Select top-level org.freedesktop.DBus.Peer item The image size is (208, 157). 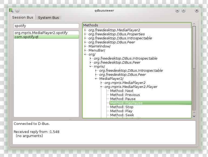[112, 42]
